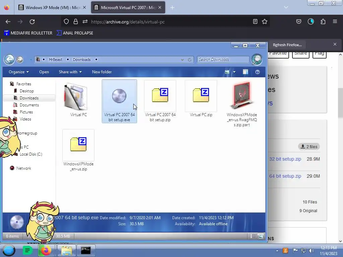Open Firefox application hamburger menu
Image resolution: width=343 pixels, height=257 pixels.
(335, 21)
